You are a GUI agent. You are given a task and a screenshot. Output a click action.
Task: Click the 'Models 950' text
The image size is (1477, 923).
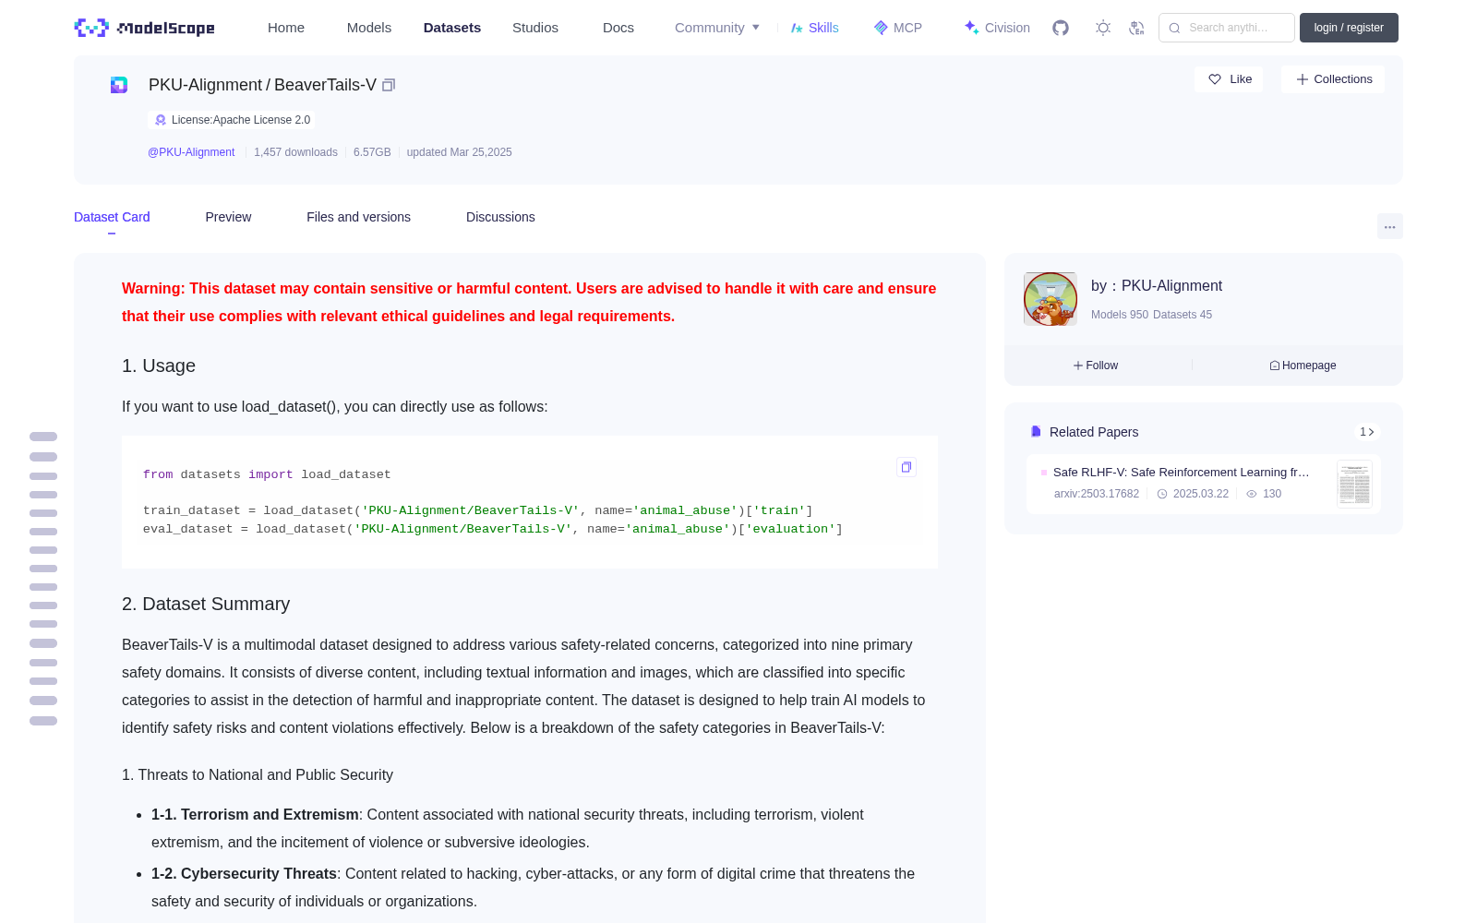(1120, 315)
